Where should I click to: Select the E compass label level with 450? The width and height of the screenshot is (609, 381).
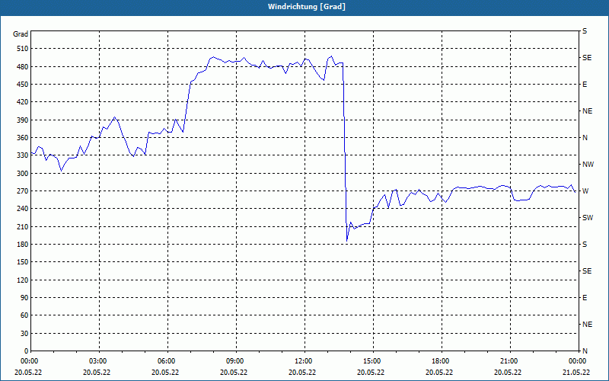(585, 85)
